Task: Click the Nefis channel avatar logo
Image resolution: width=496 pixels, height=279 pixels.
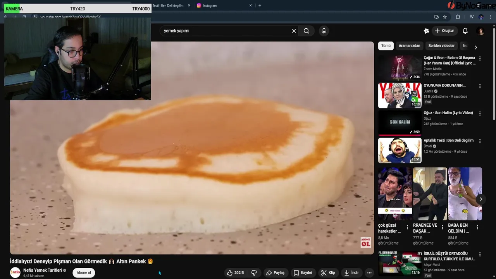Action: click(x=15, y=273)
